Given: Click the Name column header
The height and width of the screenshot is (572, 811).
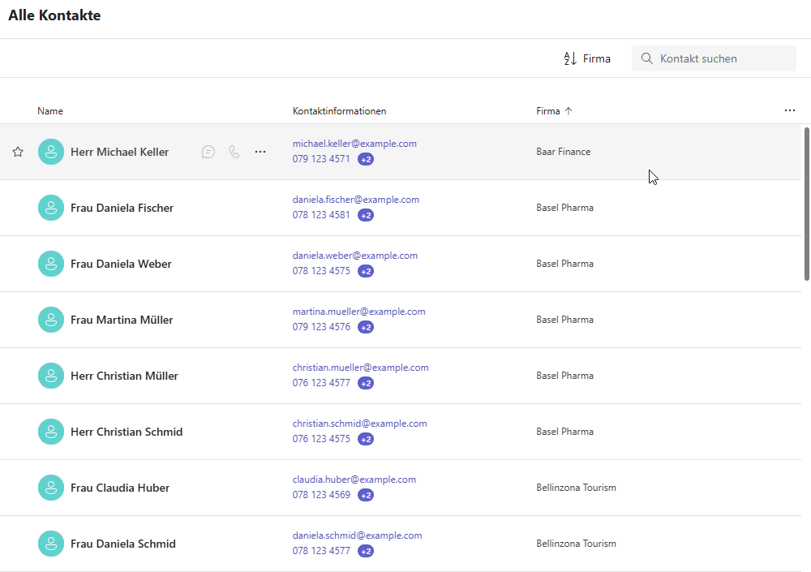Looking at the screenshot, I should click(x=50, y=111).
